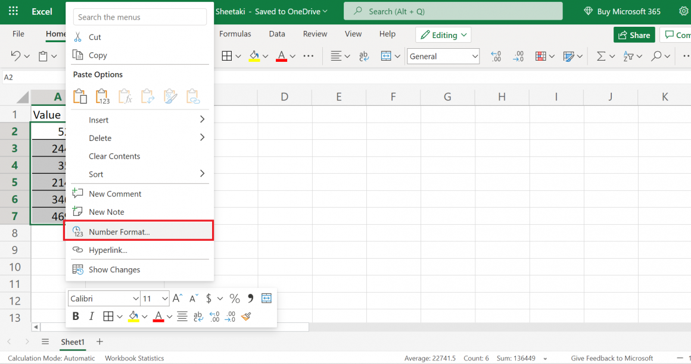
Task: Open Give Feedback to Microsoft link
Action: pyautogui.click(x=612, y=358)
